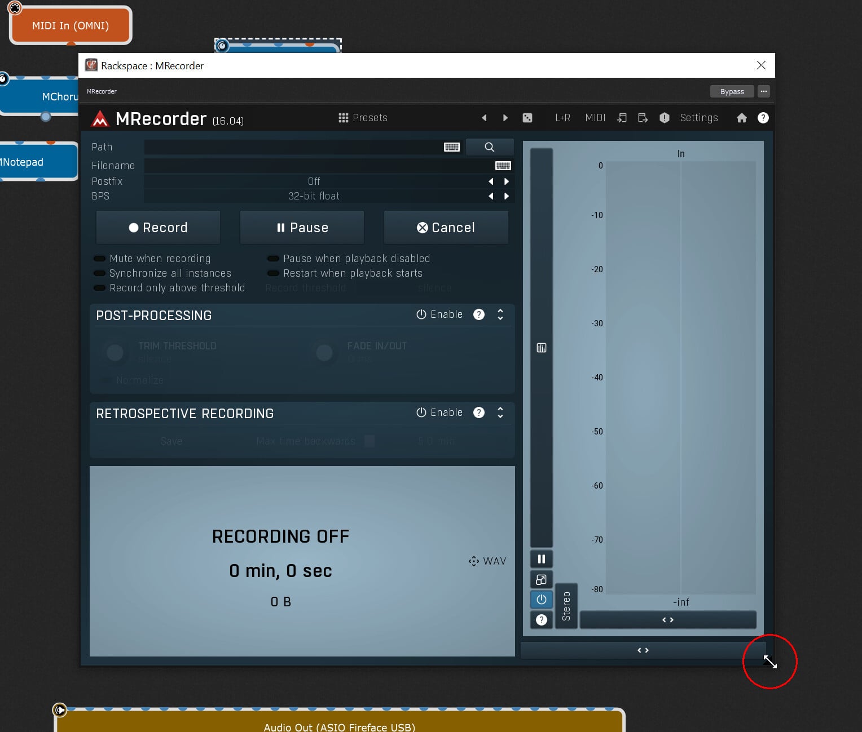Viewport: 862px width, 732px height.
Task: Click the randomize dice icon
Action: [527, 118]
